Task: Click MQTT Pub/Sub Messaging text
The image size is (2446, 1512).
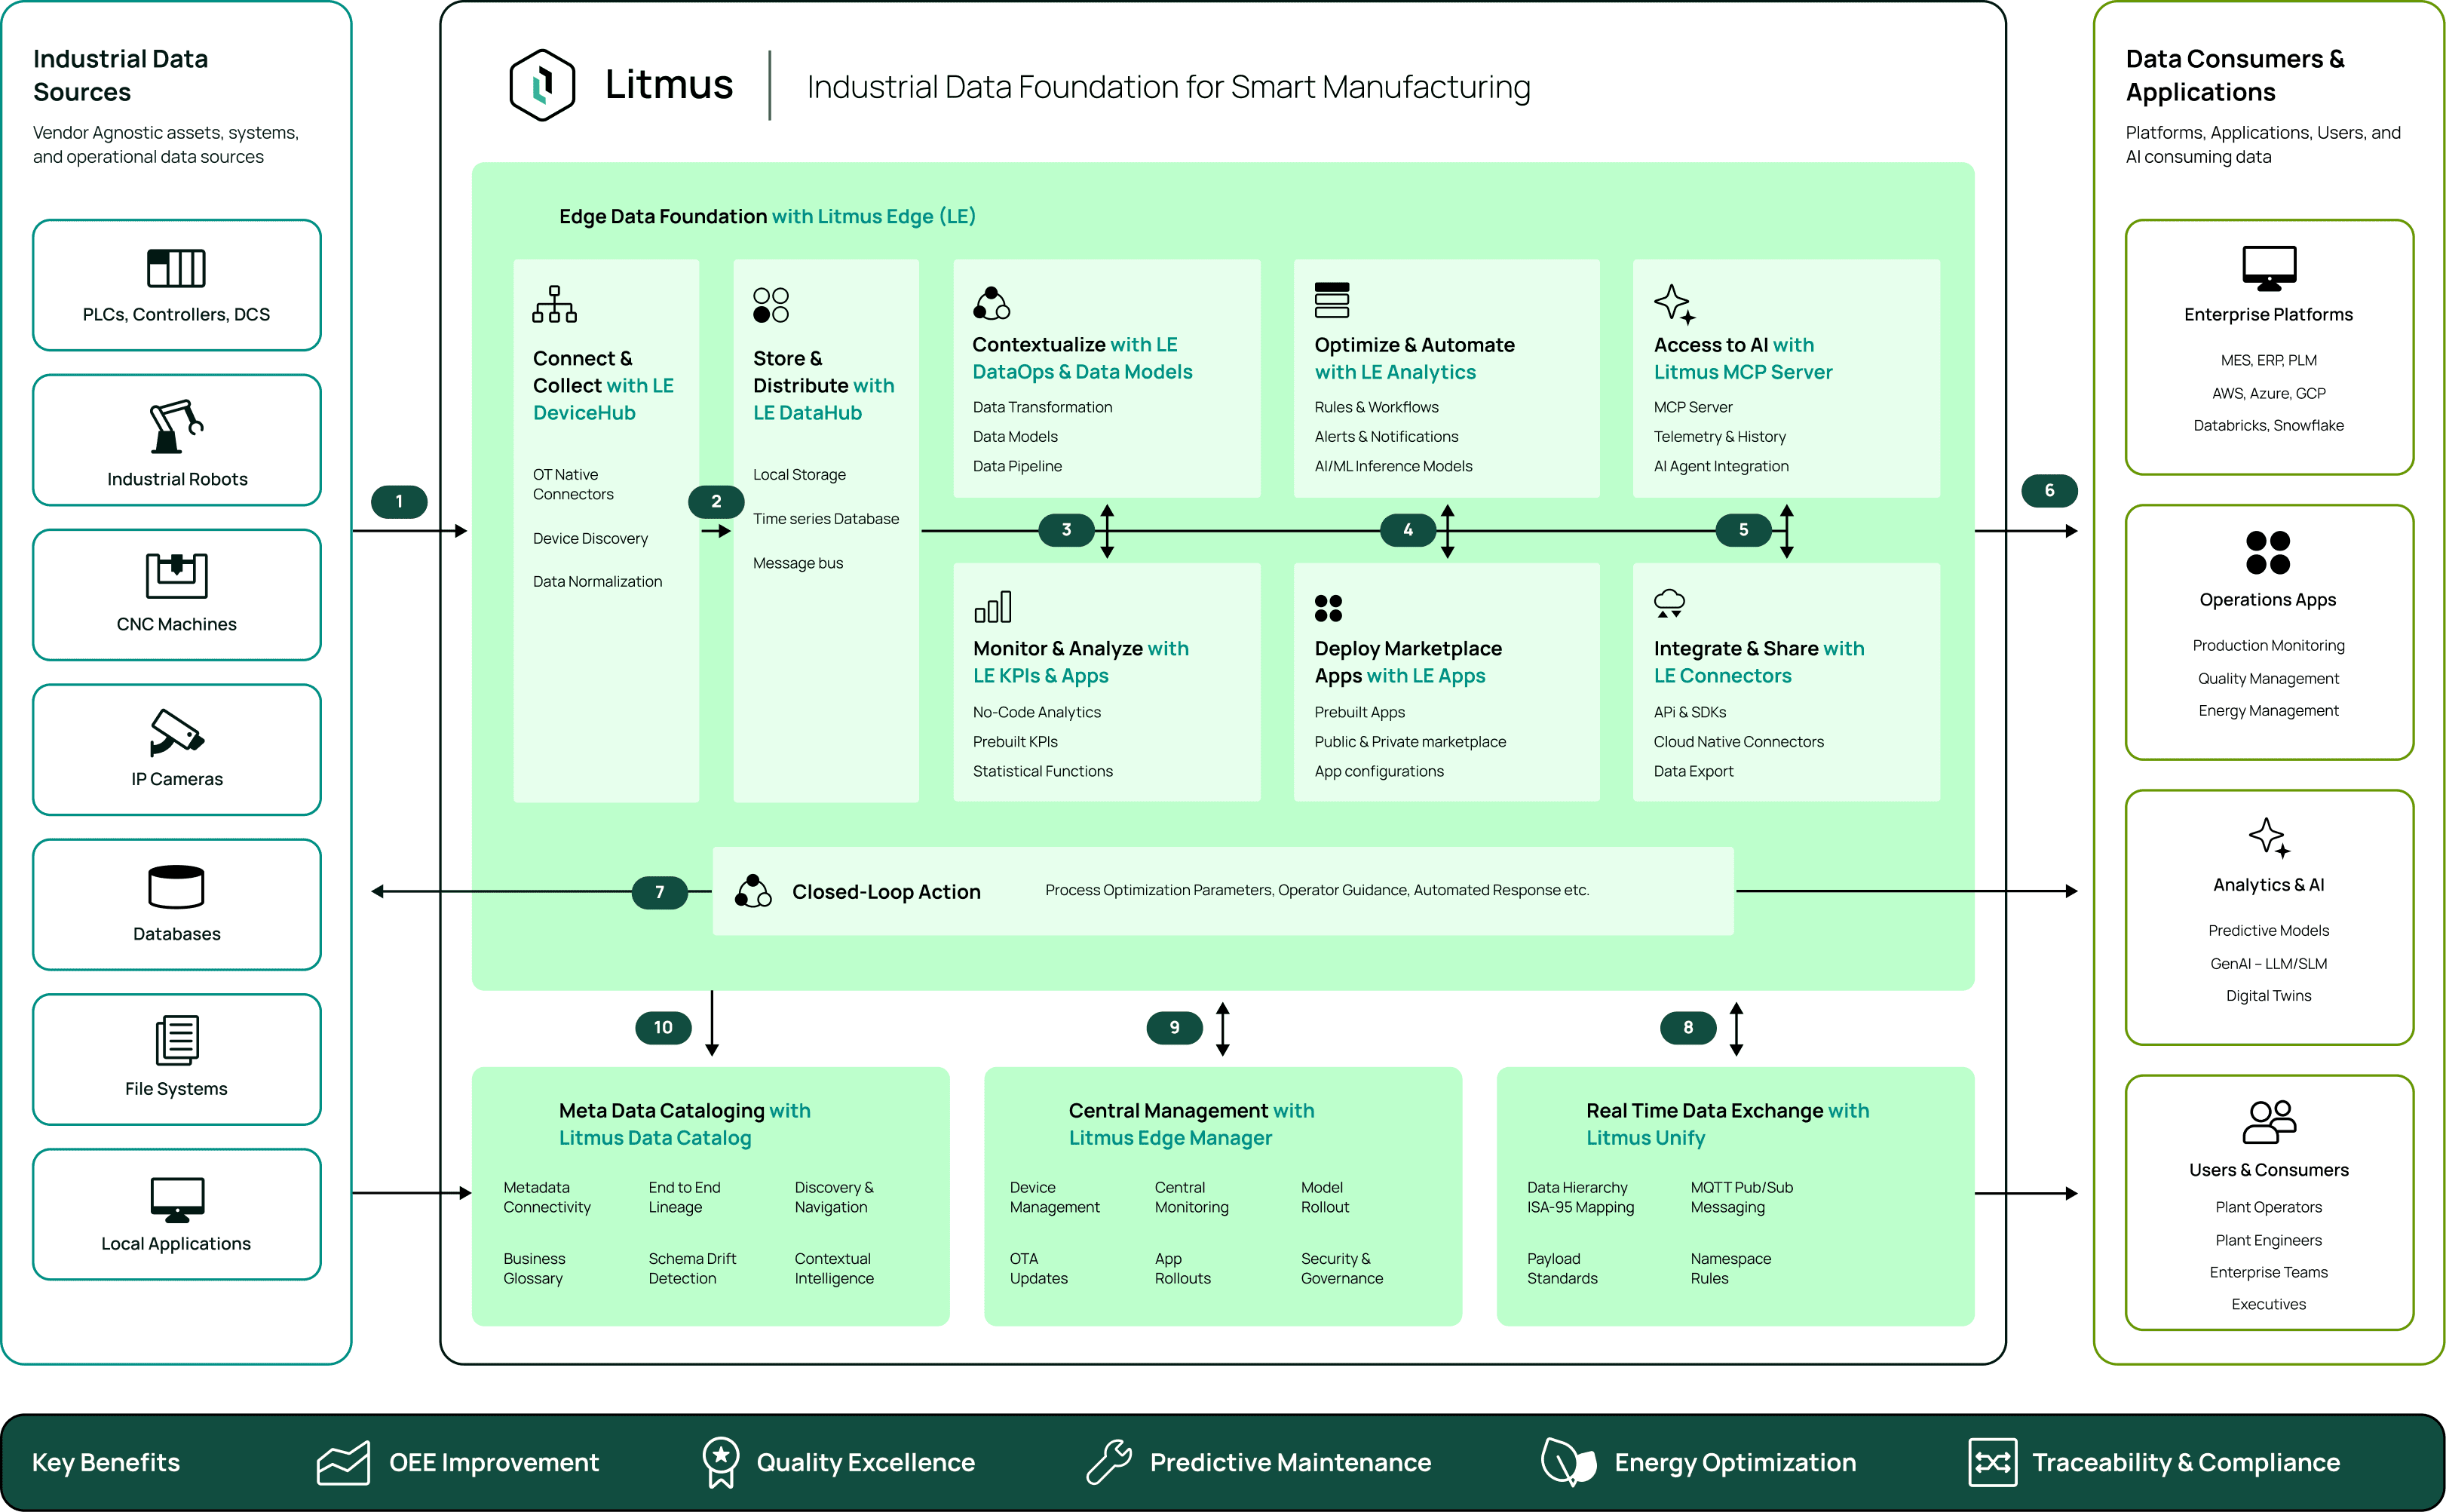Action: tap(1741, 1197)
